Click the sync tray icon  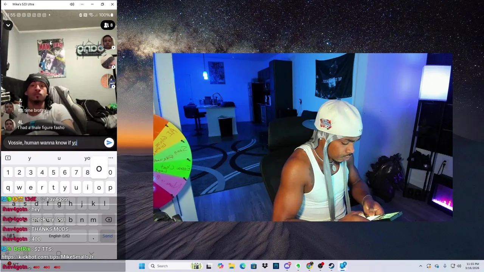click(429, 266)
